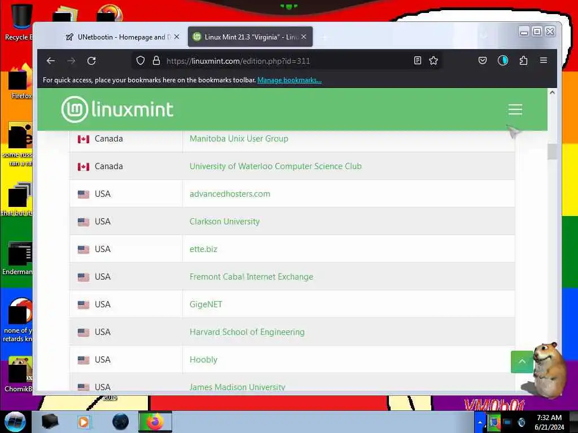Reload the Linux Mint page
The image size is (578, 433).
tap(91, 61)
